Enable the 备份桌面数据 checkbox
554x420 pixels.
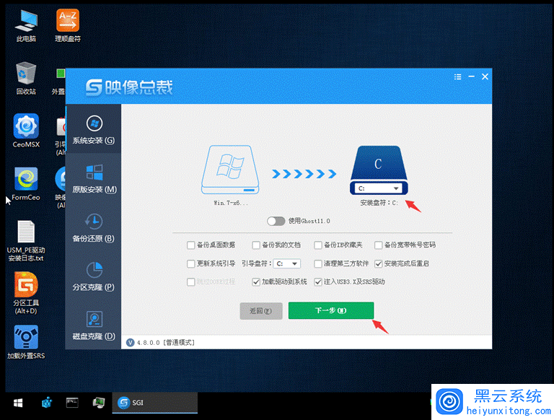[191, 245]
